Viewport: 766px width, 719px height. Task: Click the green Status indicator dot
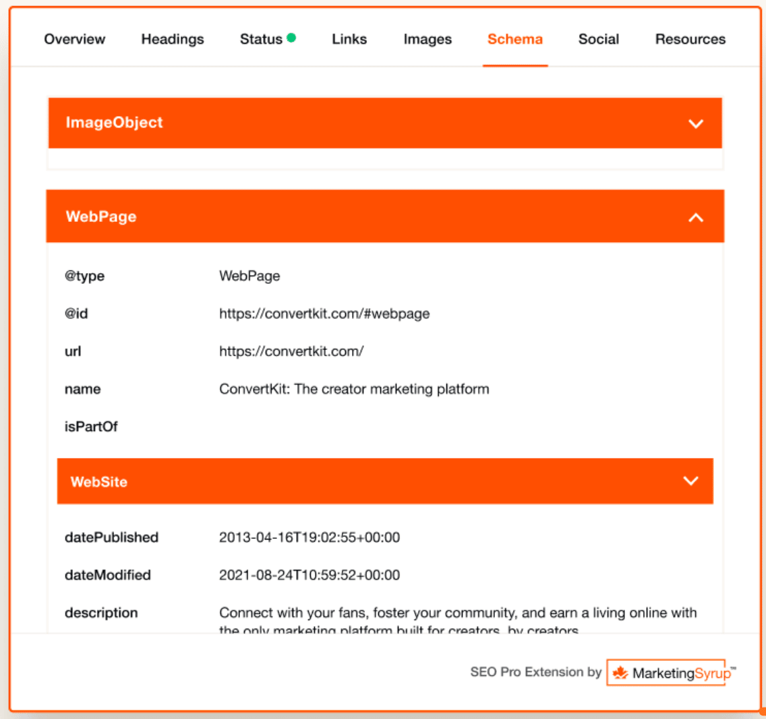pos(292,38)
